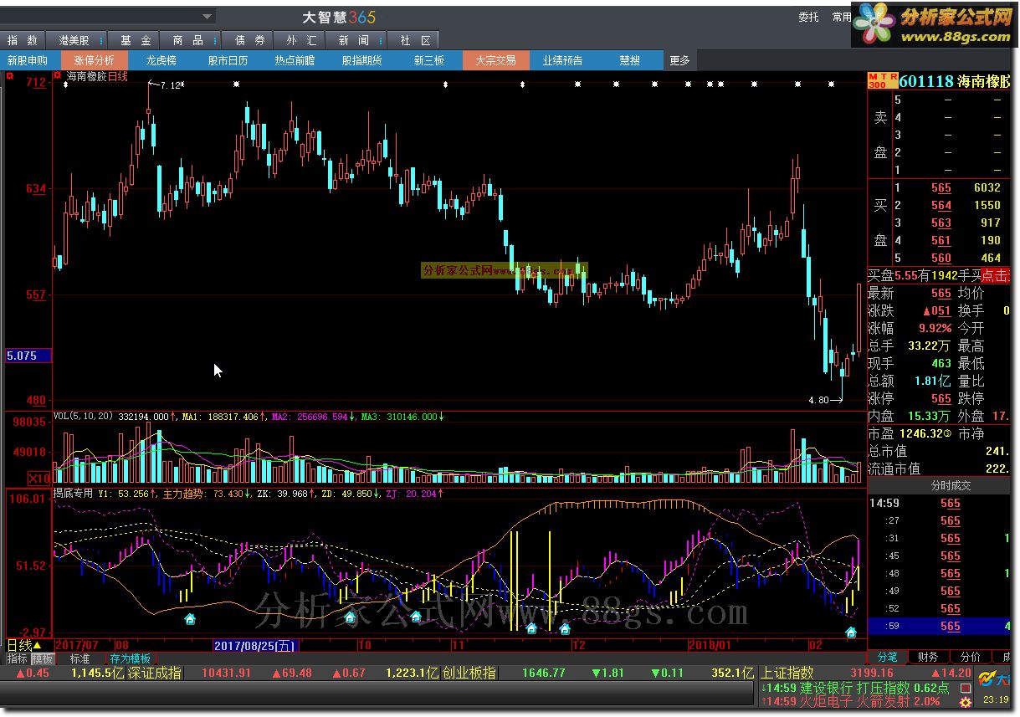The width and height of the screenshot is (1020, 717).
Task: Open 慧搜 search page
Action: 629,60
